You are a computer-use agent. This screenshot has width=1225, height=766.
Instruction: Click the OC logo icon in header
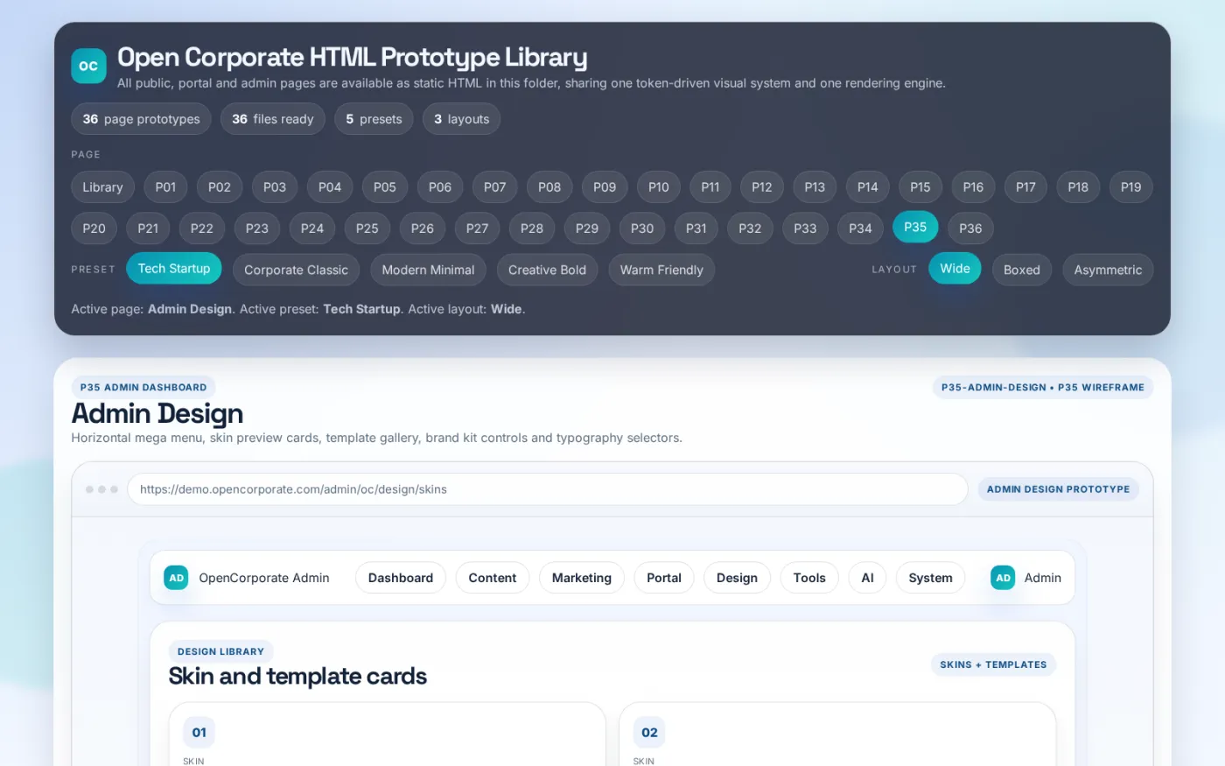(88, 66)
